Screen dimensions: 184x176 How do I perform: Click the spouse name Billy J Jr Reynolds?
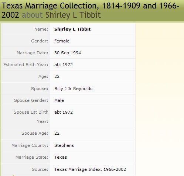point(73,89)
